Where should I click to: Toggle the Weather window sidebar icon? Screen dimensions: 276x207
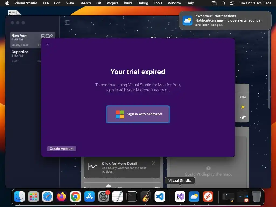[x=67, y=23]
